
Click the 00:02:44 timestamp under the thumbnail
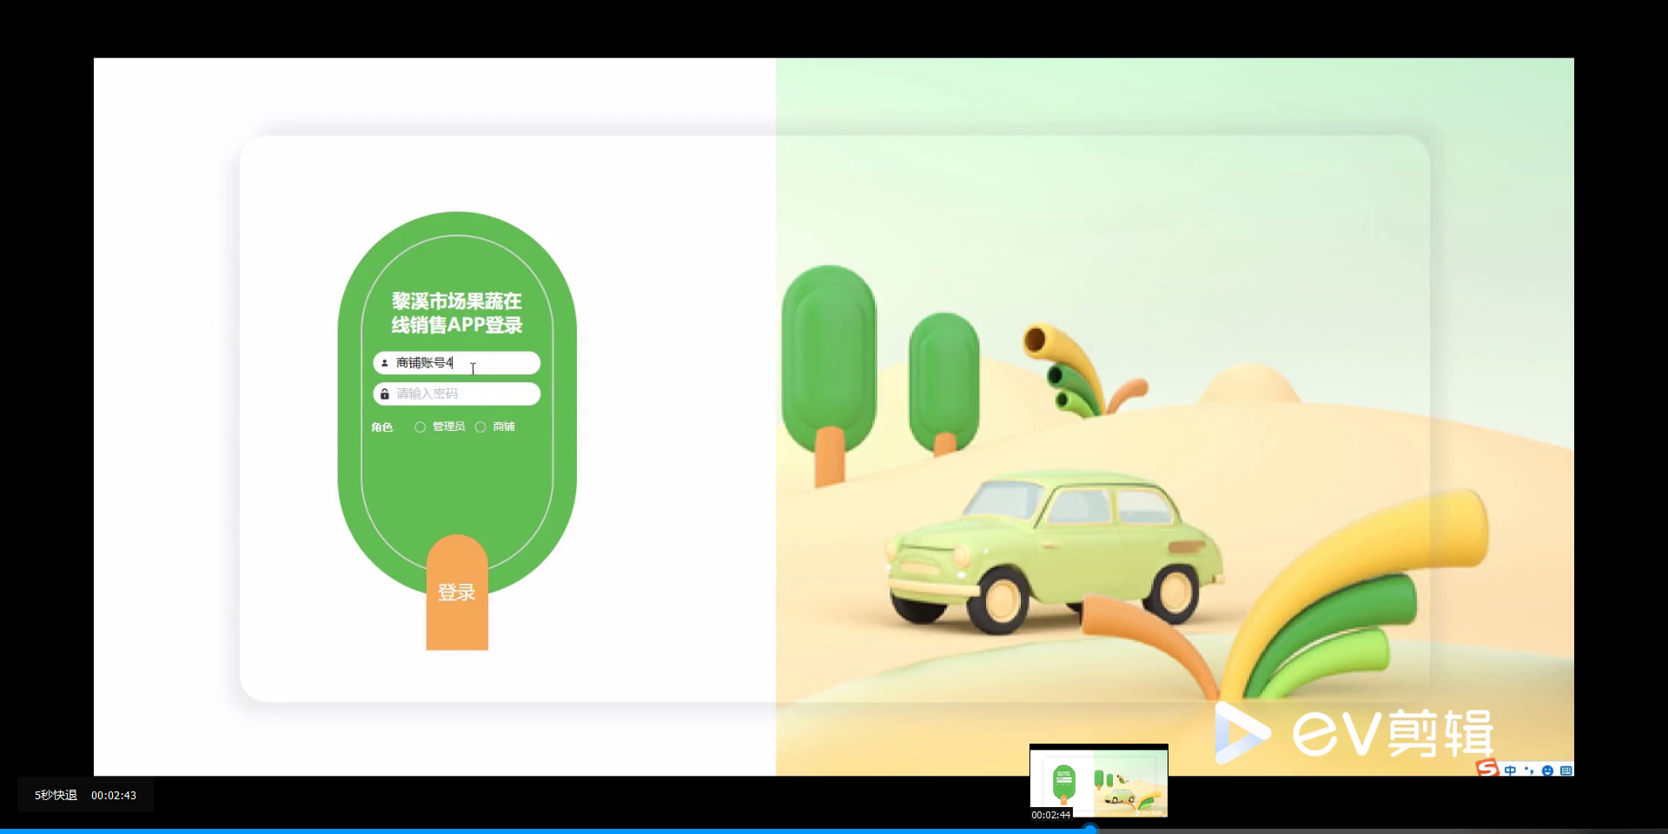[1050, 815]
